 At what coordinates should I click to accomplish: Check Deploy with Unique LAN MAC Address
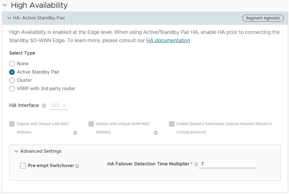coord(12,124)
